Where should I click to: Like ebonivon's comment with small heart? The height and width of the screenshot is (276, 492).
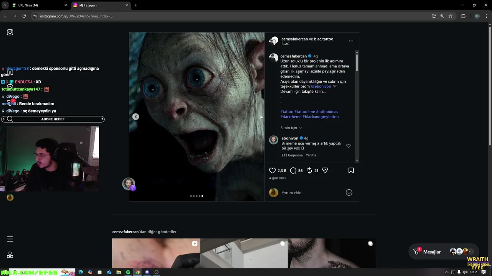pos(348,146)
